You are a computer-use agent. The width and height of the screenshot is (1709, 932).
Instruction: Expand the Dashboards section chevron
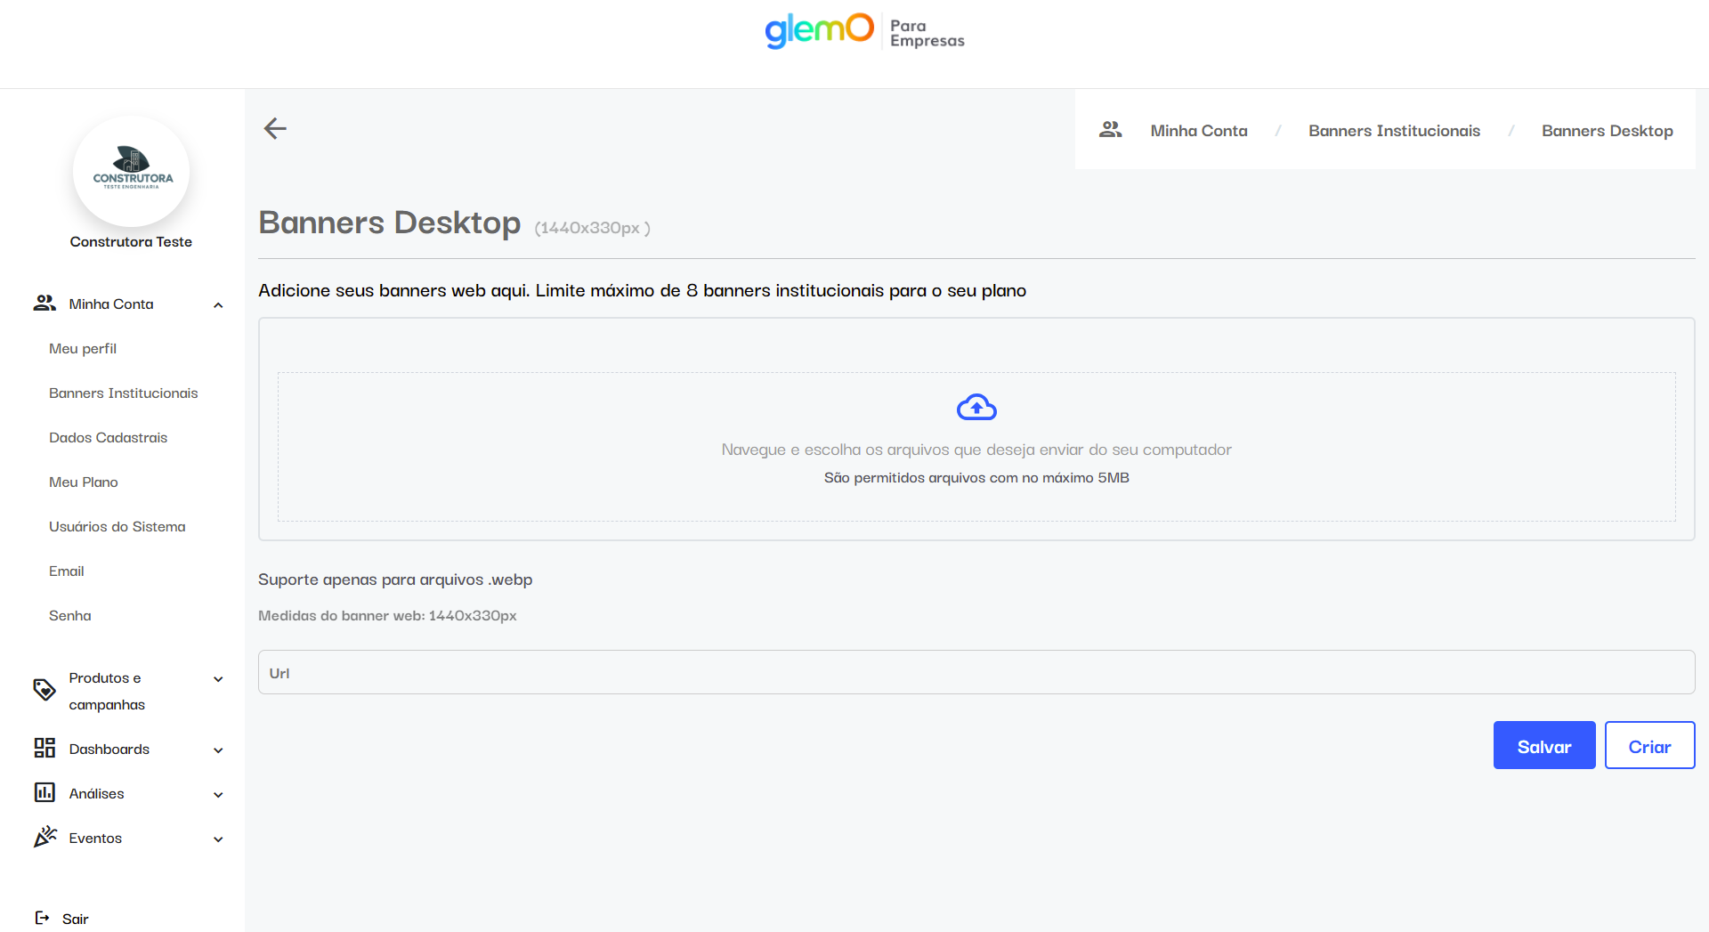pos(218,750)
